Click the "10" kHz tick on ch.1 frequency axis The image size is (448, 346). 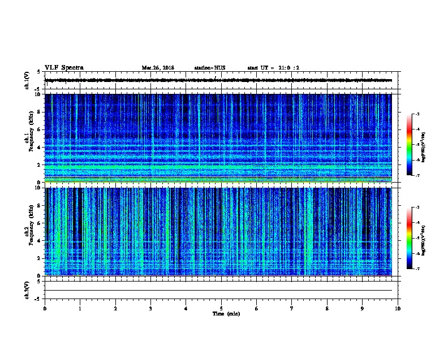click(39, 94)
